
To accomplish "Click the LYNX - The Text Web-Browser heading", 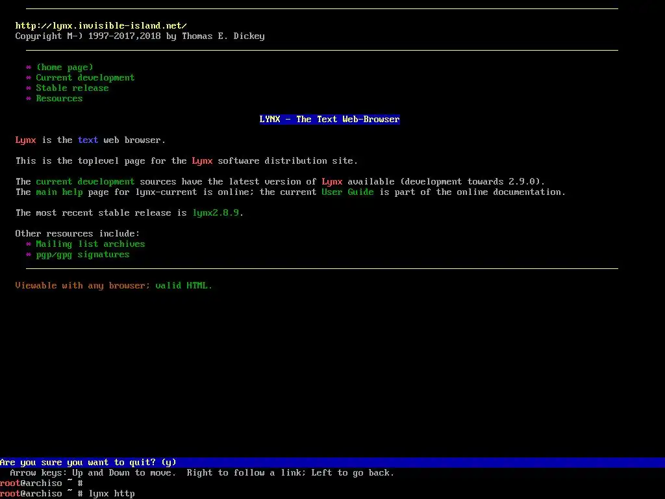I will 329,120.
